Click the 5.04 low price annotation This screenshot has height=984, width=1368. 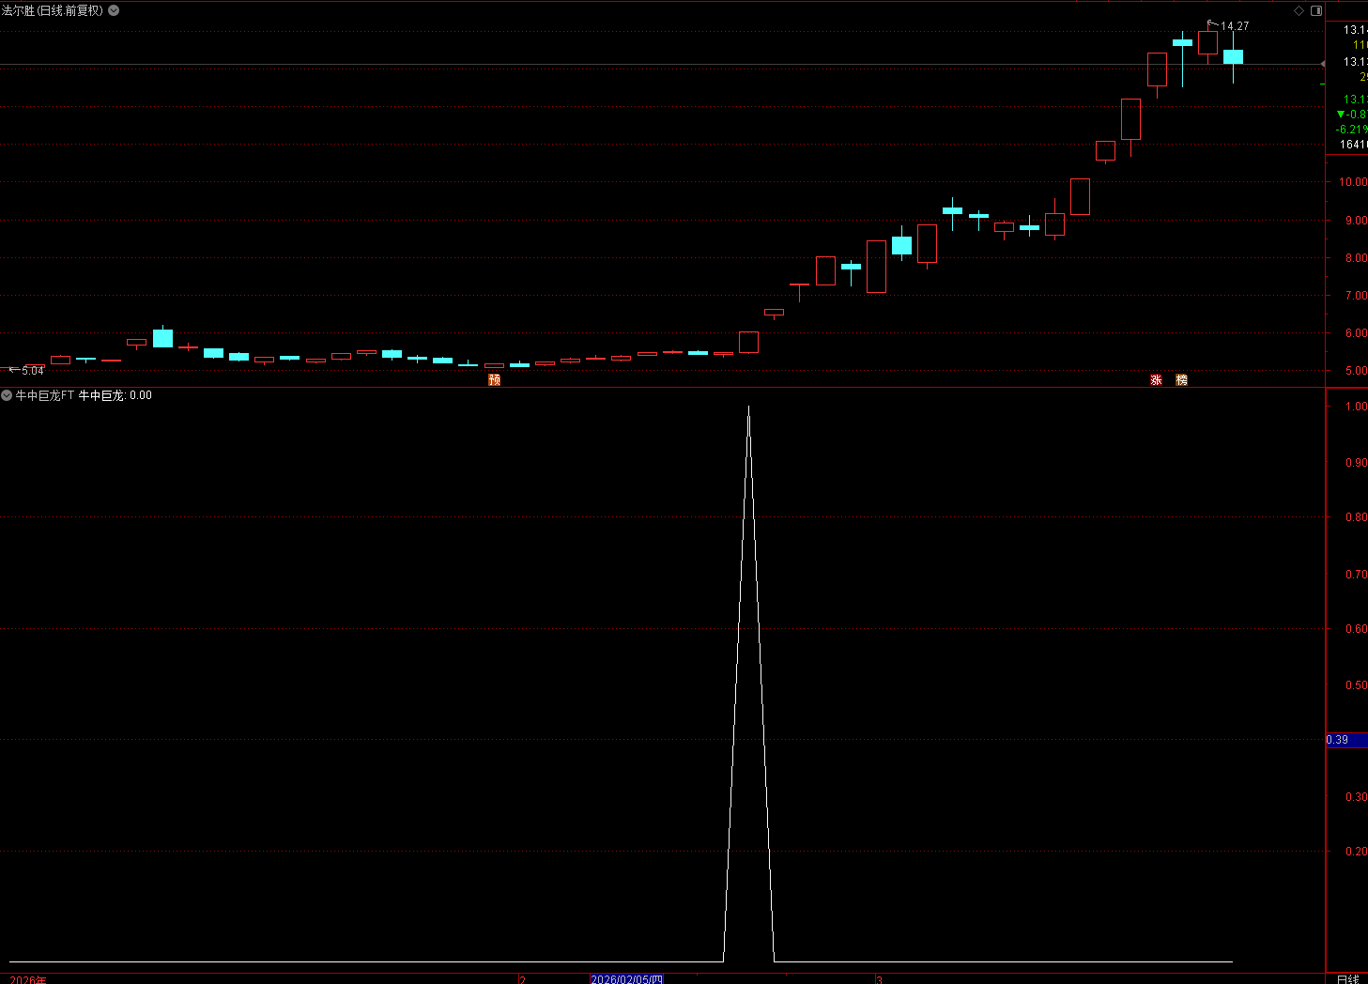pyautogui.click(x=33, y=371)
